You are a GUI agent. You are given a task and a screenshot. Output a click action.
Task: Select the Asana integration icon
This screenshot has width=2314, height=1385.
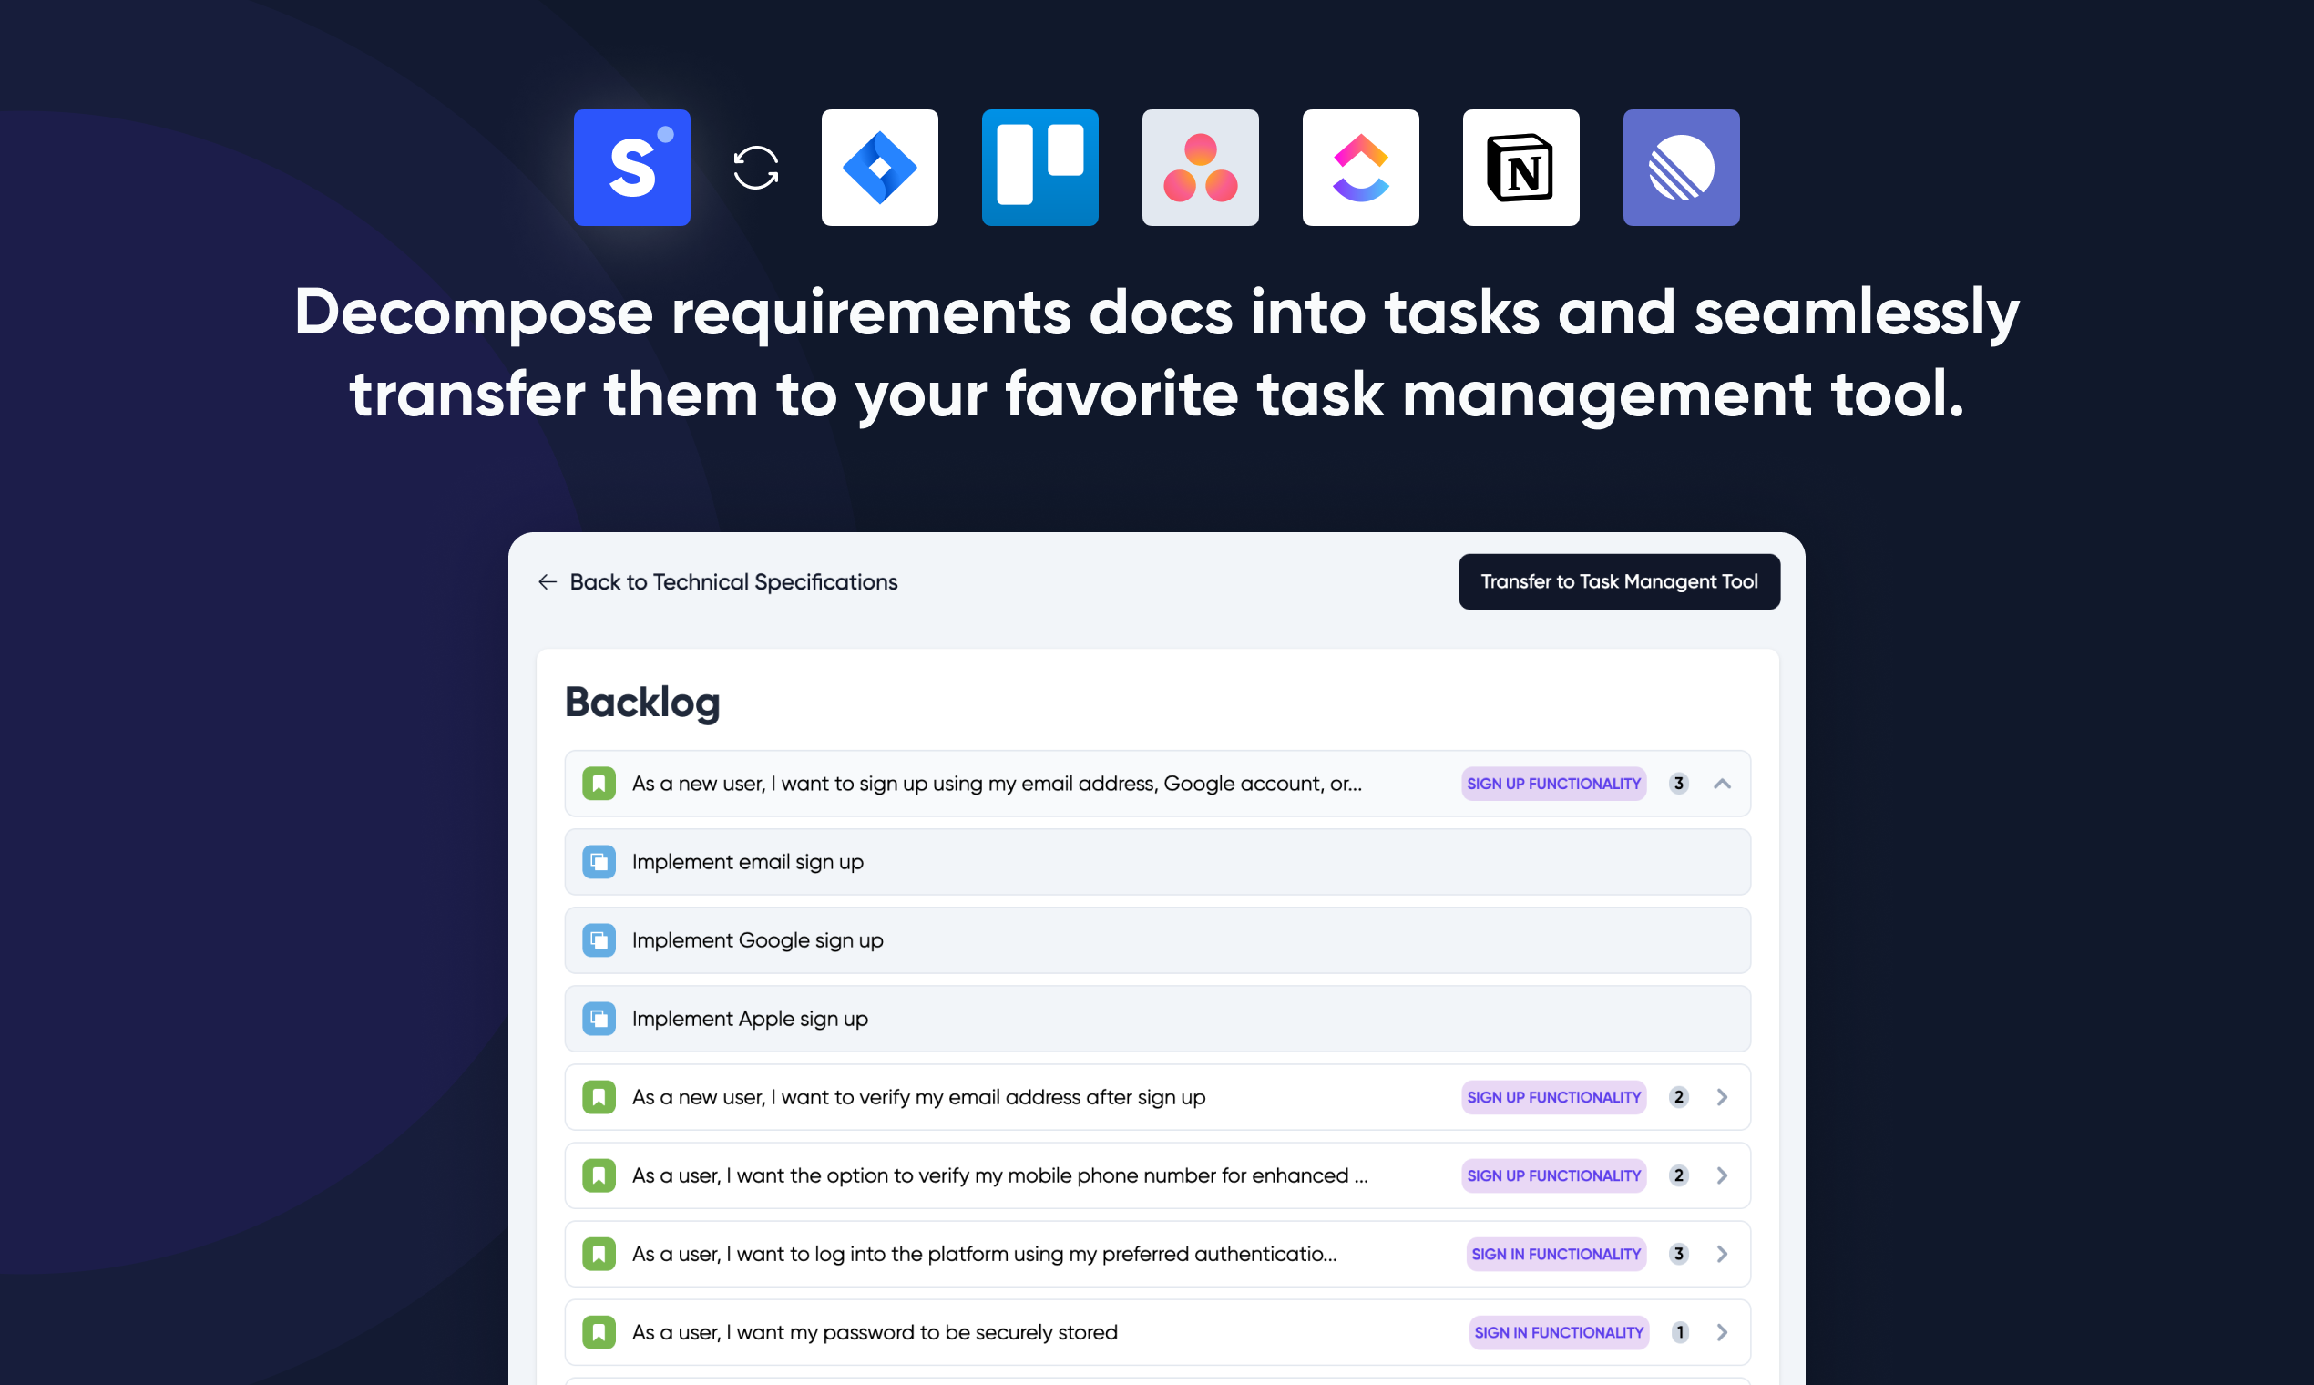1200,167
